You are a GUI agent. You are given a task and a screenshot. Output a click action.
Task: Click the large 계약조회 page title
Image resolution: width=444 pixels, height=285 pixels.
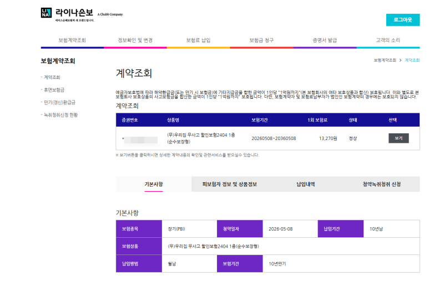(x=134, y=73)
